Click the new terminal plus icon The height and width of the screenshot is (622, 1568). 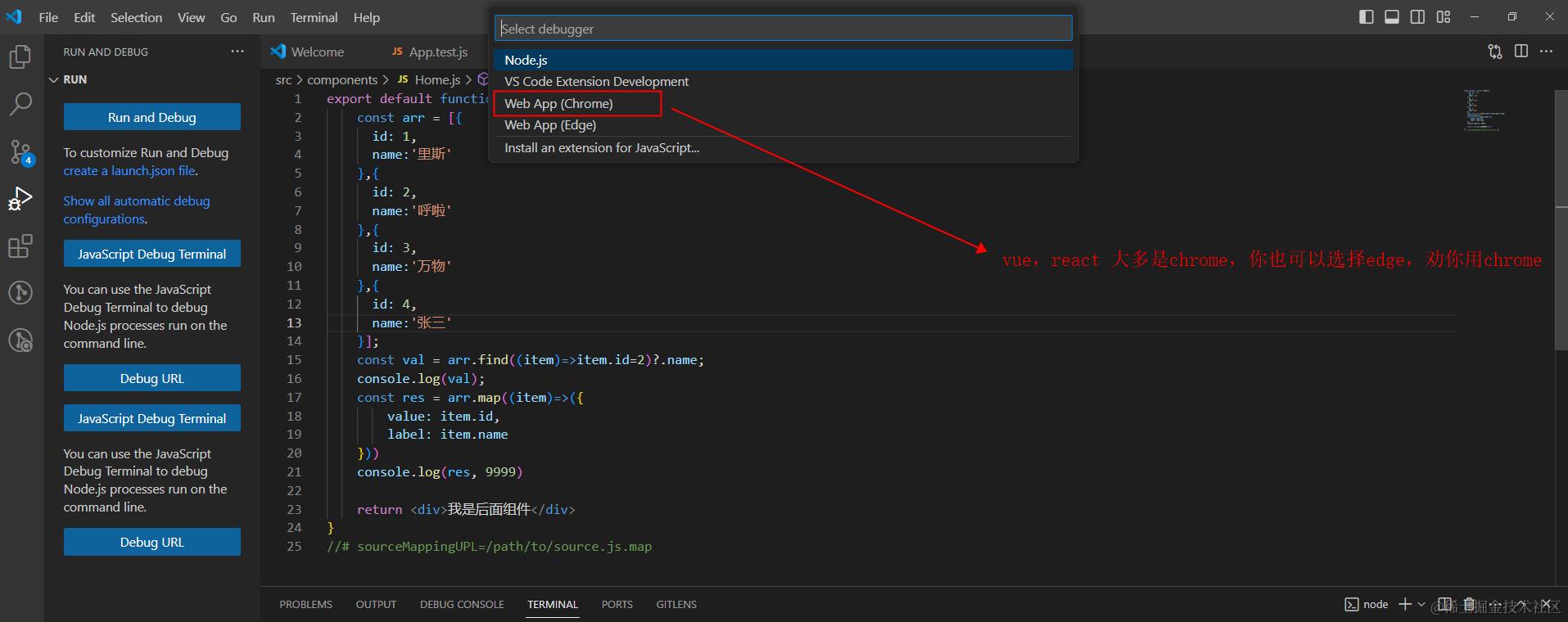pyautogui.click(x=1405, y=604)
